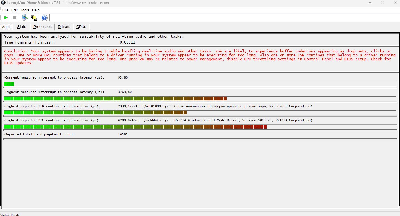This screenshot has width=400, height=216.
Task: Switch to the Stats tab
Action: coord(22,27)
